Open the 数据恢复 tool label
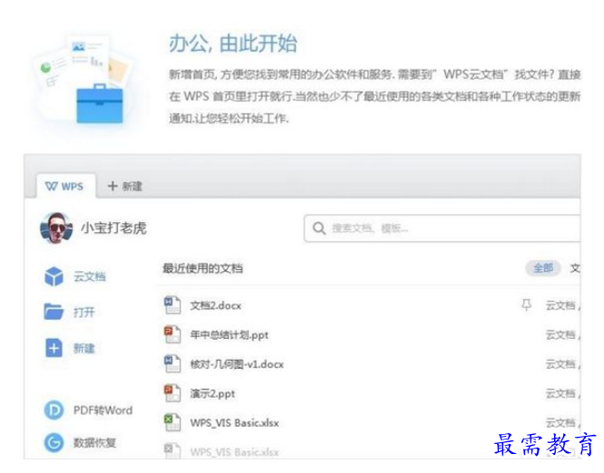The height and width of the screenshot is (473, 604). click(94, 442)
